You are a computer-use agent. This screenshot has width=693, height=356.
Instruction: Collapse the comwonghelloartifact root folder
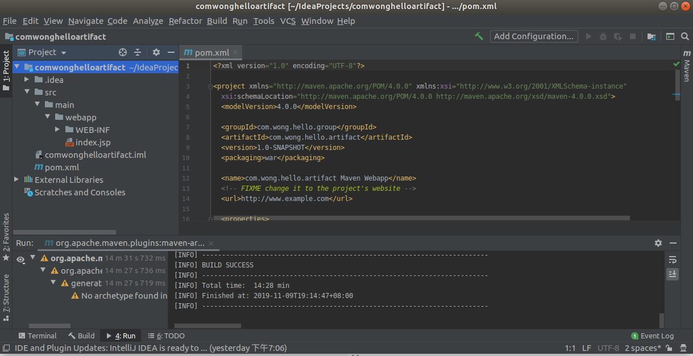18,67
